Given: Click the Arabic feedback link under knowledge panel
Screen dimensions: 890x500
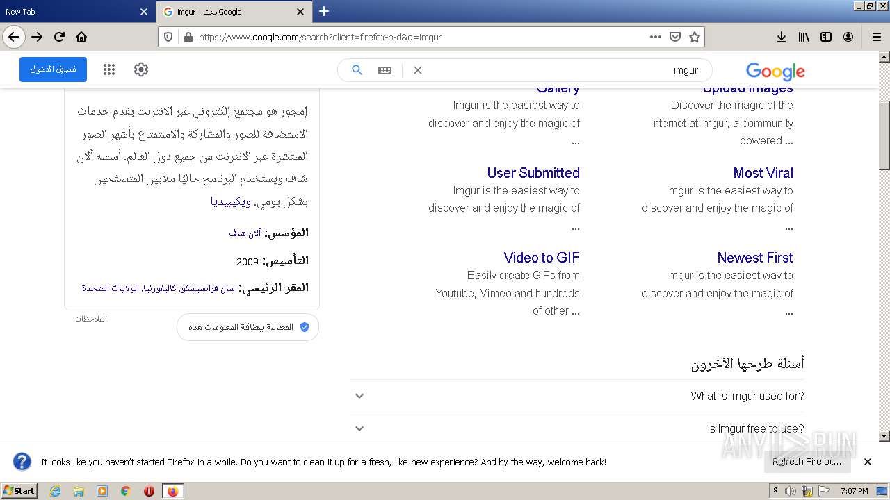Looking at the screenshot, I should (x=91, y=319).
